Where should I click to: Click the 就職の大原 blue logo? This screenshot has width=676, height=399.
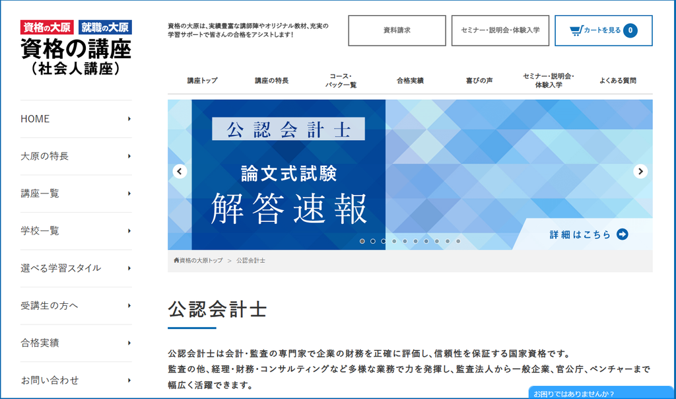(105, 27)
